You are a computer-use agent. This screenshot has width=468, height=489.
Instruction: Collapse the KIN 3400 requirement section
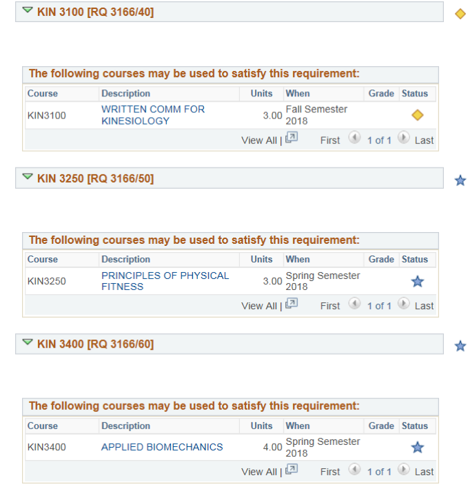coord(28,342)
